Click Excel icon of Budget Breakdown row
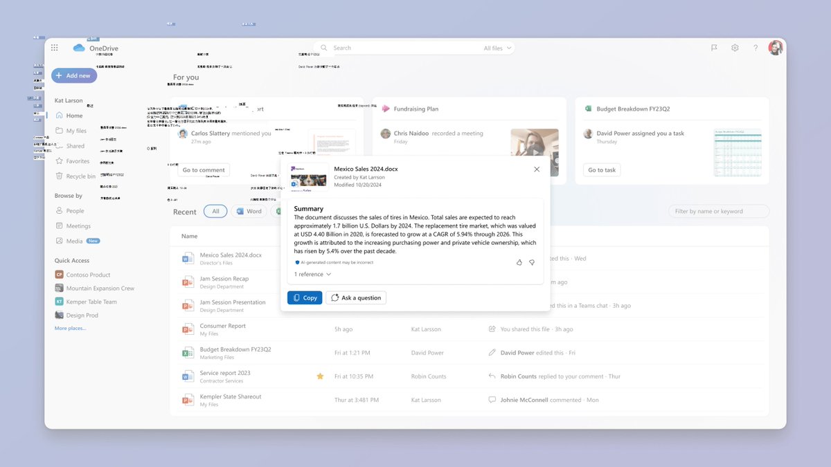 point(188,353)
